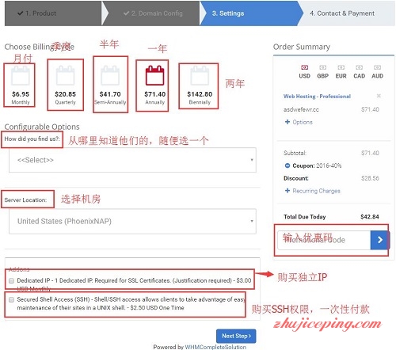The width and height of the screenshot is (396, 350).
Task: Click the Next Step button
Action: pos(236,336)
